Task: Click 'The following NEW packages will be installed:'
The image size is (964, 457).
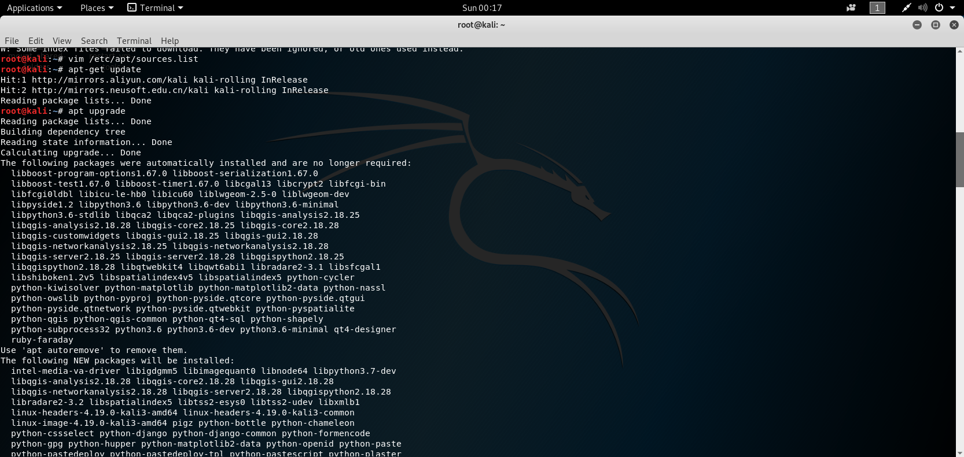Action: click(x=117, y=361)
